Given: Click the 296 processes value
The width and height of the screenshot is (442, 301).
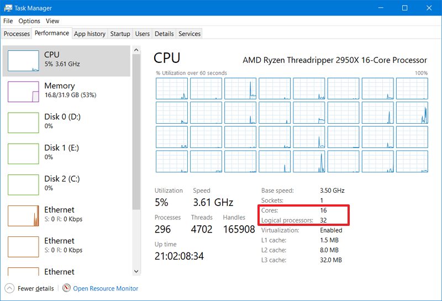Looking at the screenshot, I should tap(162, 229).
